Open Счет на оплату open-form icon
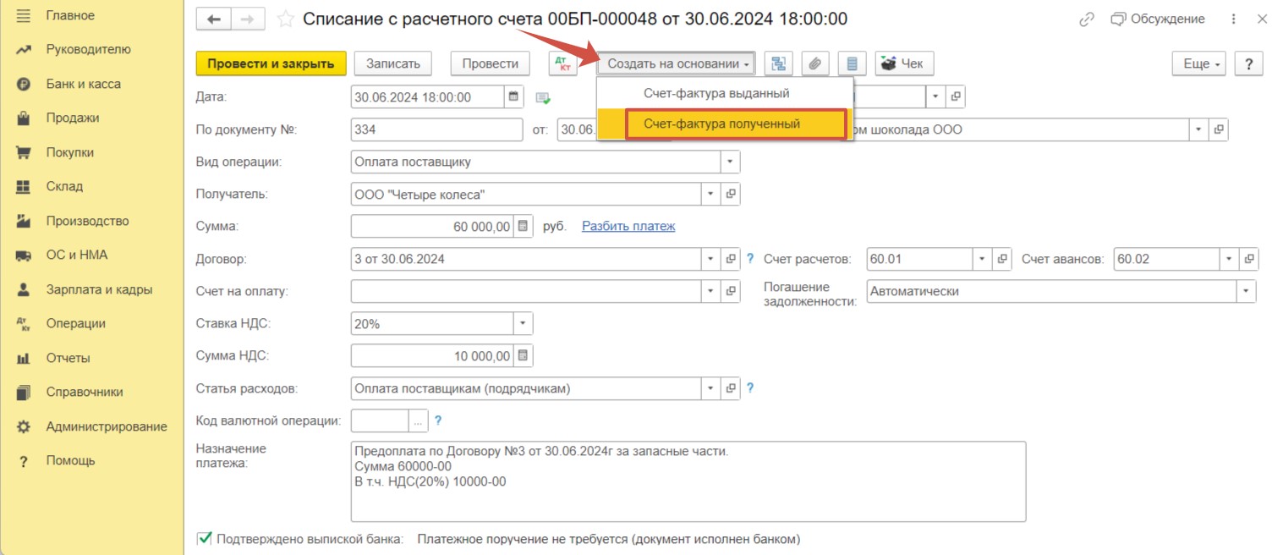 coord(731,291)
